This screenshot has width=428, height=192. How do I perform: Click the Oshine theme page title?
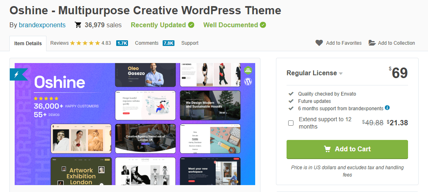[146, 10]
